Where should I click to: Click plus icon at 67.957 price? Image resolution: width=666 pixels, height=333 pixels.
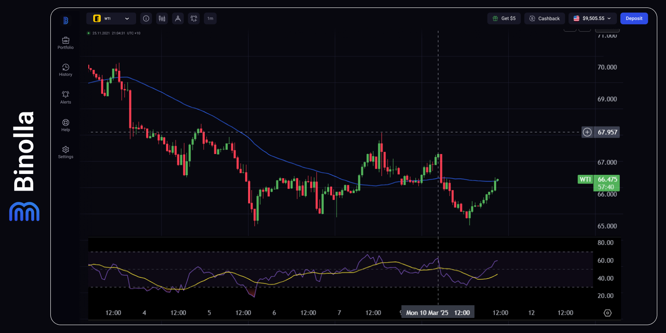coord(587,132)
